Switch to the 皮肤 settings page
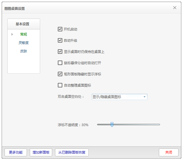Viewport: 183px width, 160px height. tap(23, 51)
